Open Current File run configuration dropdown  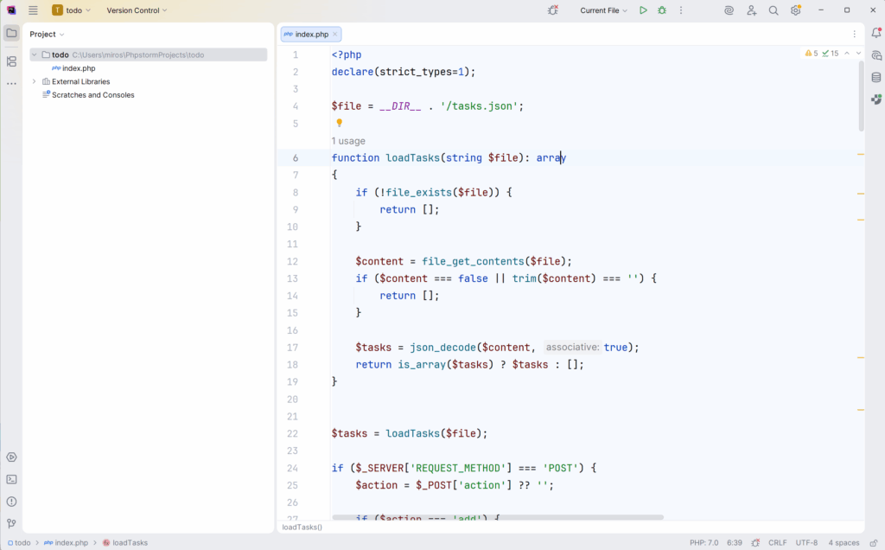click(x=603, y=10)
